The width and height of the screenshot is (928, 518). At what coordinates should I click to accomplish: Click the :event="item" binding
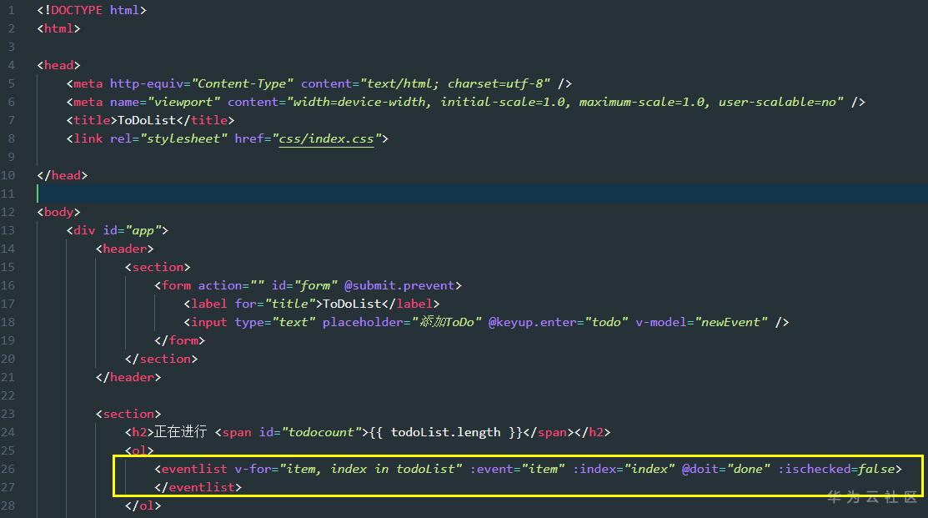(x=518, y=469)
